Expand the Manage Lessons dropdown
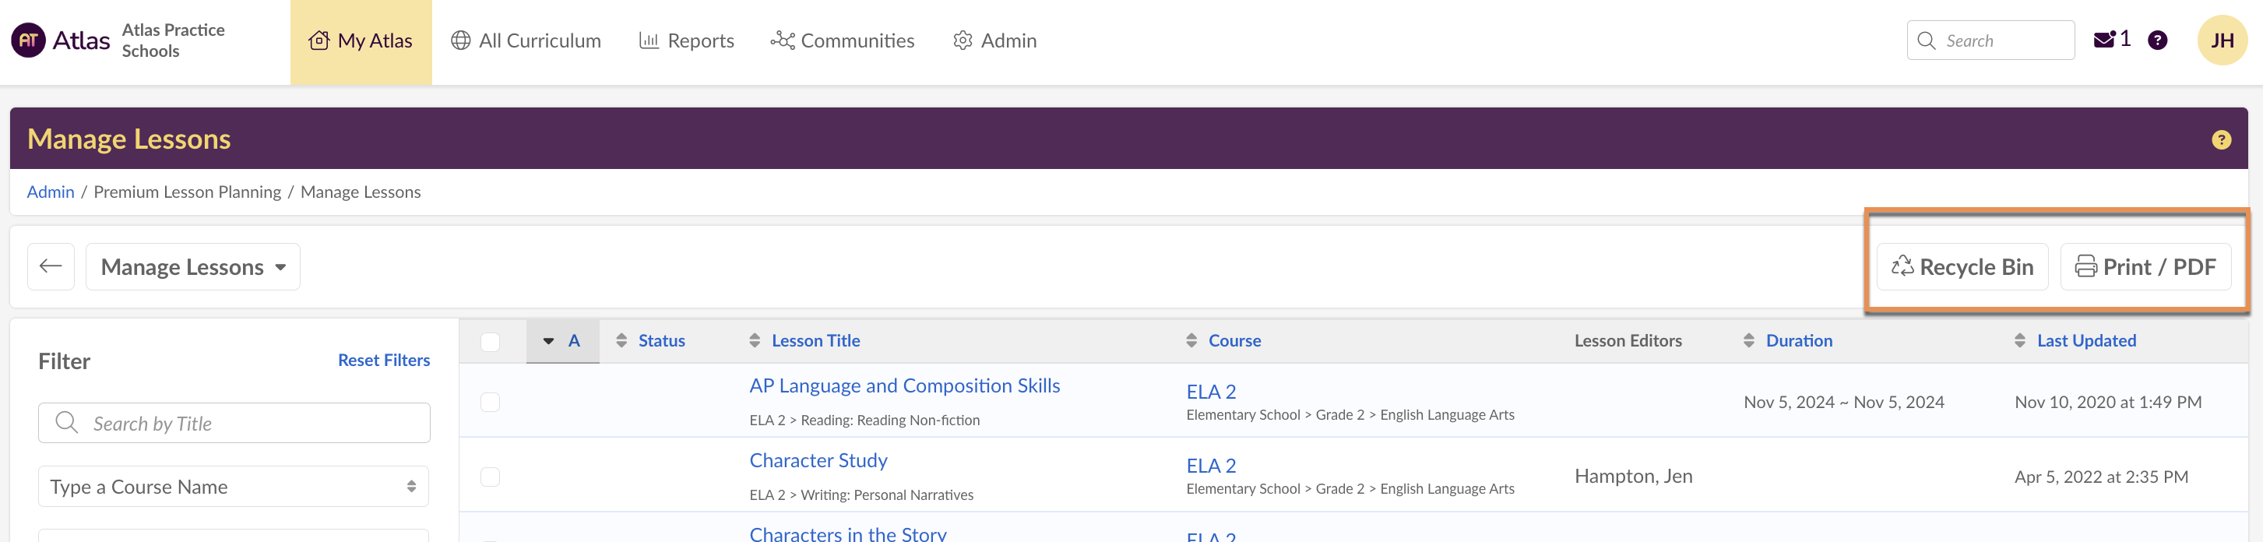The width and height of the screenshot is (2263, 542). 193,266
